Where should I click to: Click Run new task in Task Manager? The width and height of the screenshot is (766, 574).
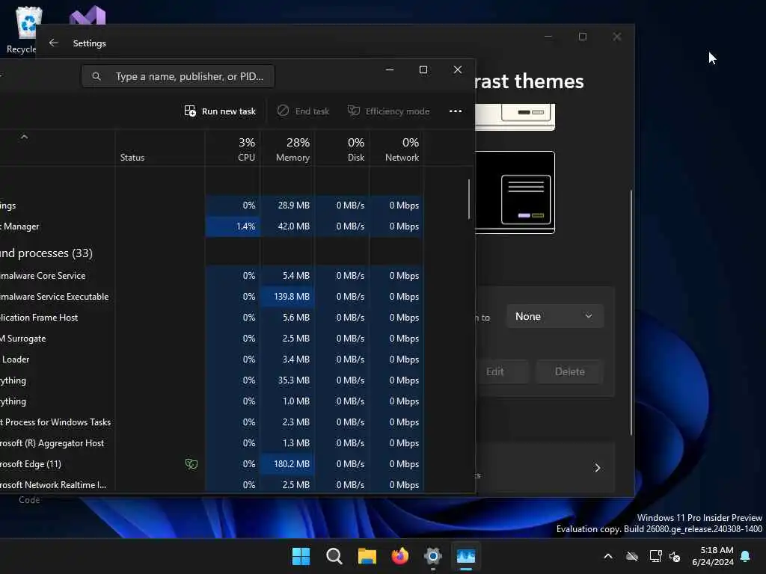tap(220, 111)
